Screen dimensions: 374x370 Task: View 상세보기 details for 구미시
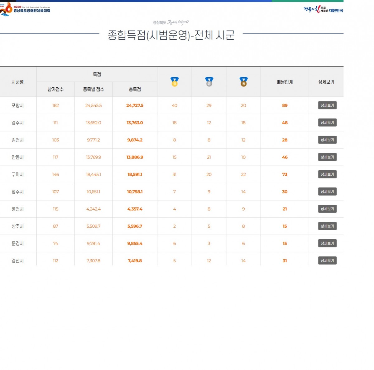point(327,174)
